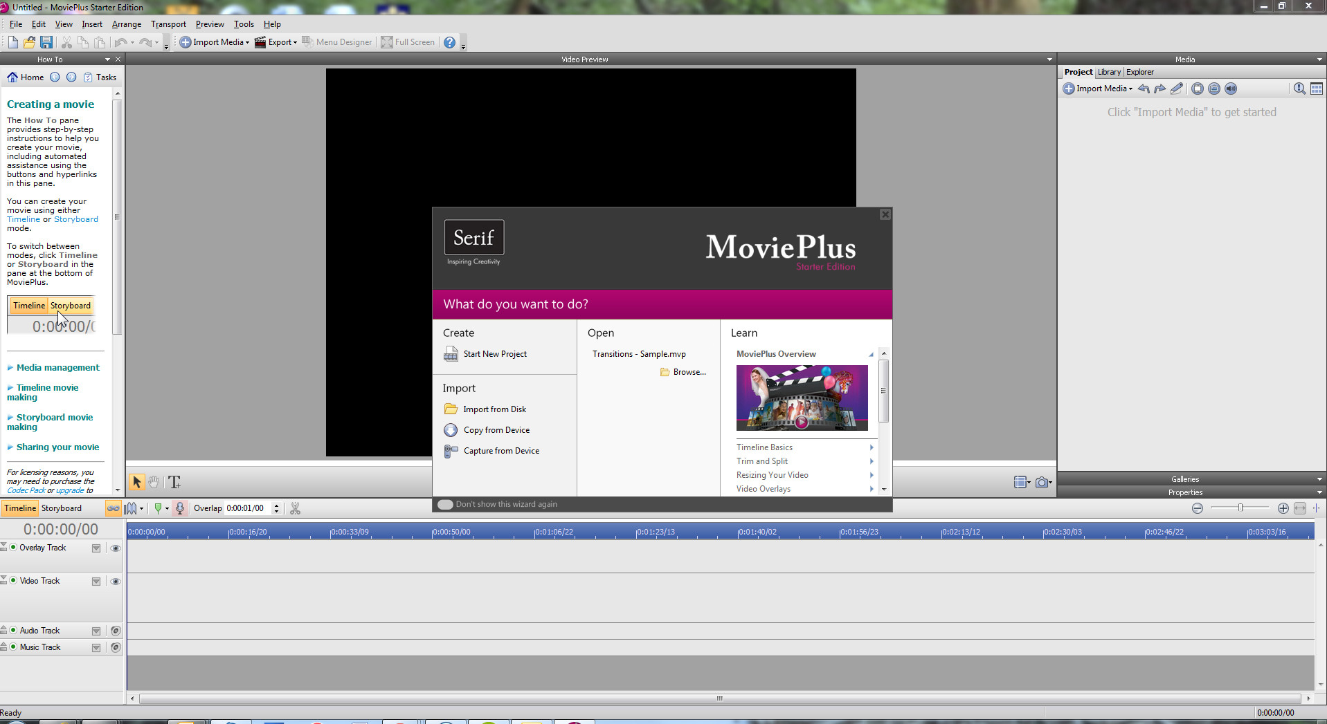Click the Zoom In timeline plus icon
Viewport: 1327px width, 724px height.
[x=1283, y=508]
